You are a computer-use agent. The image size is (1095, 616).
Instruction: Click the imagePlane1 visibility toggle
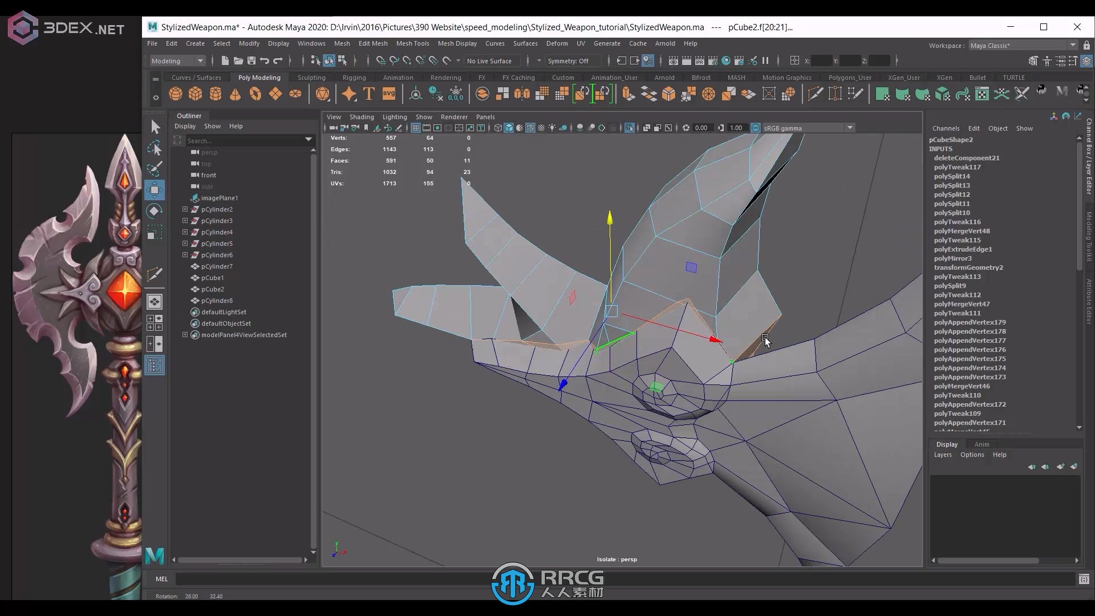tap(195, 198)
